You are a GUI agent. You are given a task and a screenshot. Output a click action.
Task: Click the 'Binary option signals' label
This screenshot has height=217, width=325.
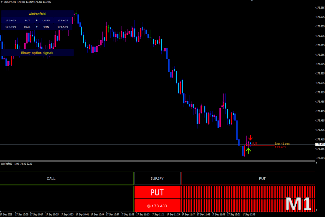click(x=37, y=53)
